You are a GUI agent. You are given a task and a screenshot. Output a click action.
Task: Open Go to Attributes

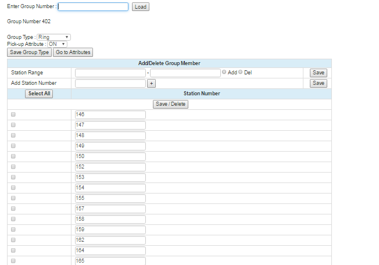pos(73,52)
